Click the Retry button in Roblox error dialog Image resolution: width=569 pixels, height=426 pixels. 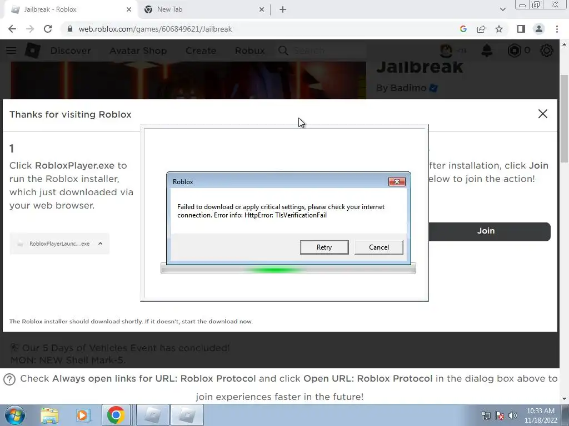click(x=324, y=247)
